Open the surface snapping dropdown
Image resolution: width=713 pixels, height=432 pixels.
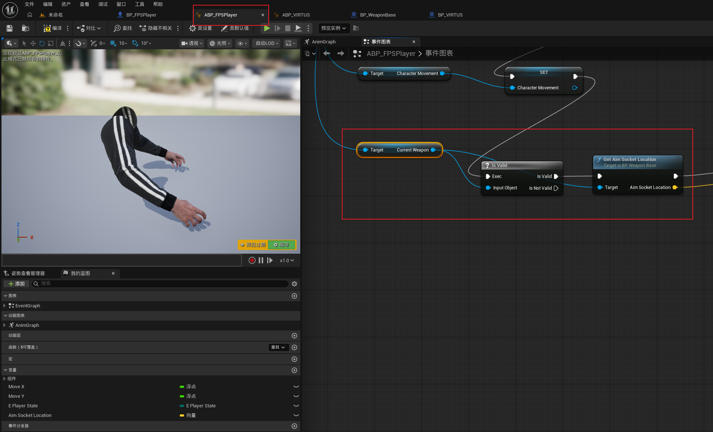click(80, 43)
